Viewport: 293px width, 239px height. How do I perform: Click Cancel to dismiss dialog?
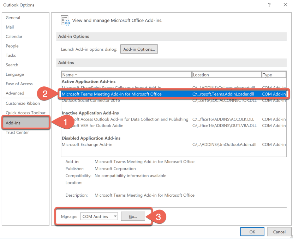click(279, 232)
